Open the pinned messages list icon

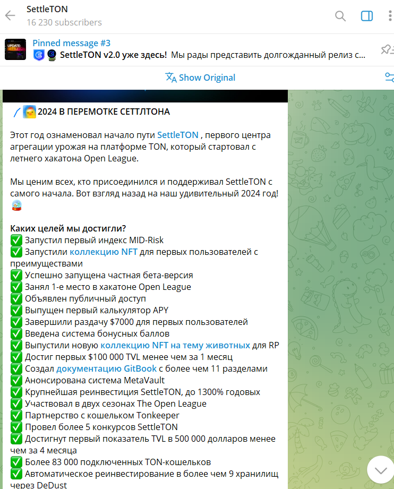pyautogui.click(x=388, y=49)
